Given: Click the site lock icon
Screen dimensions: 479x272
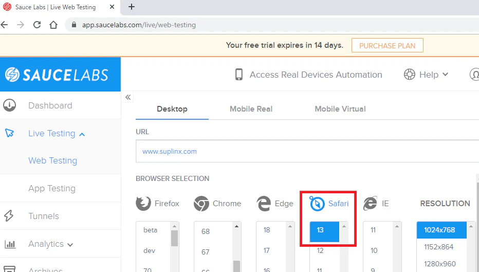Looking at the screenshot, I should point(73,25).
